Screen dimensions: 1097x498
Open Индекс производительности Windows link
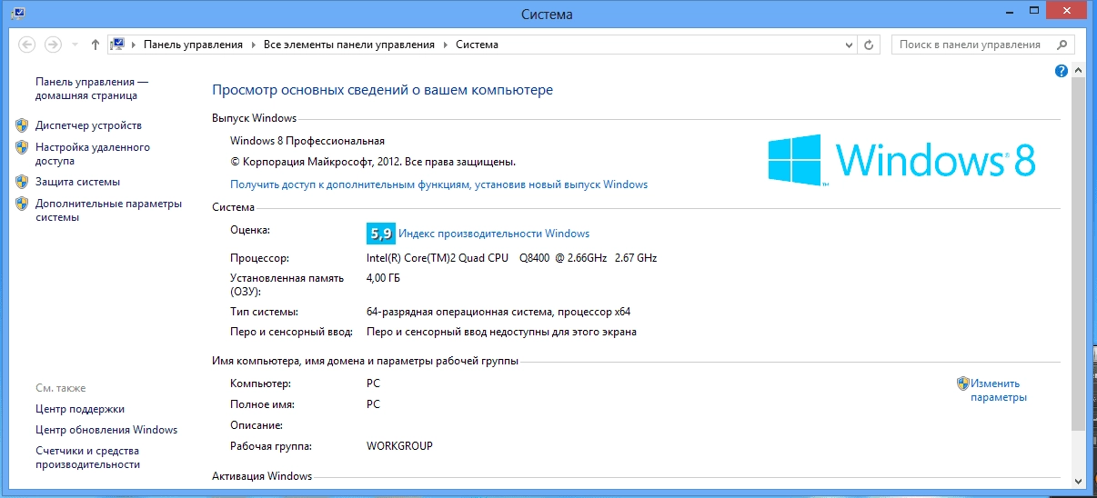click(x=494, y=234)
